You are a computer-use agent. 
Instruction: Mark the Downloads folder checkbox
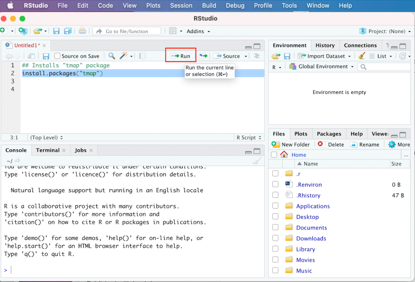point(275,238)
